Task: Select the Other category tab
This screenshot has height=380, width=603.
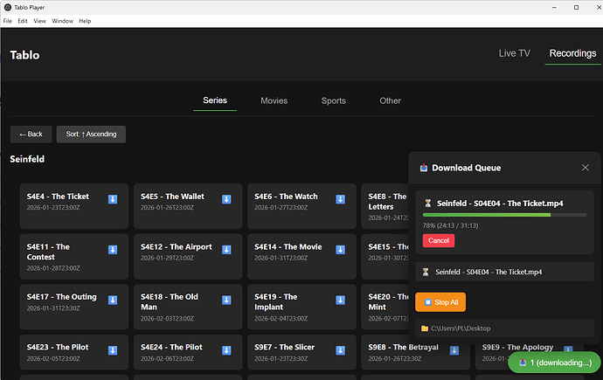Action: (x=391, y=100)
